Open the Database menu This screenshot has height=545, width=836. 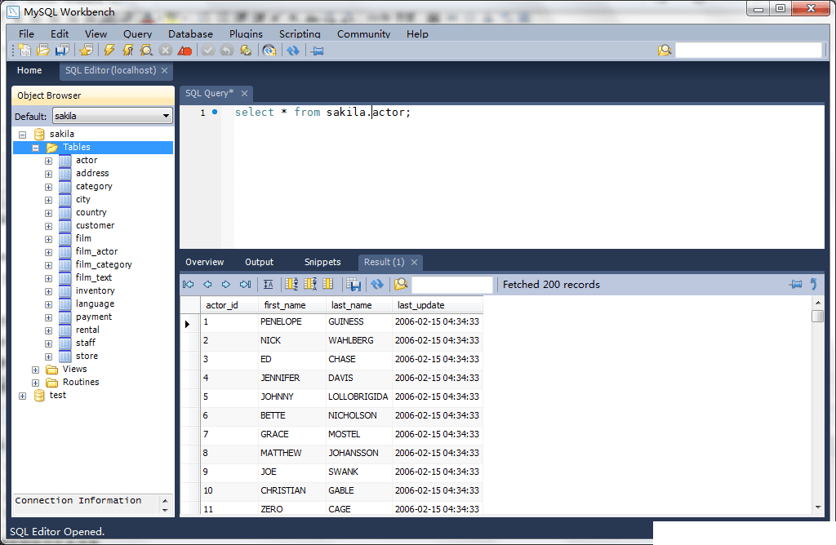click(190, 34)
